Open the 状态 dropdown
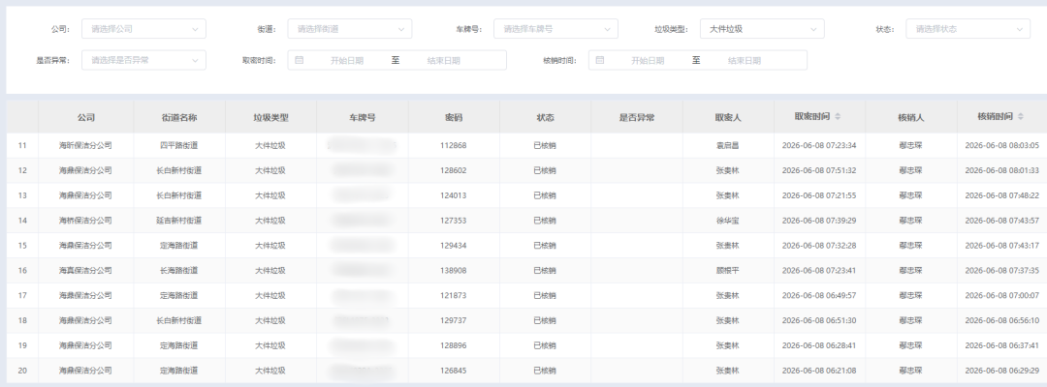1047x387 pixels. coord(968,29)
